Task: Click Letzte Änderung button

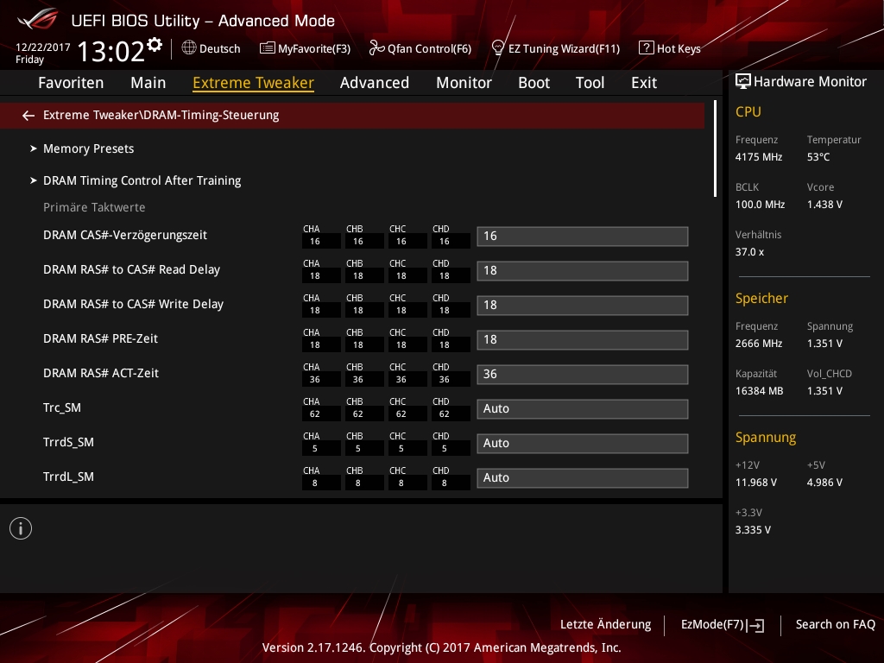Action: (x=605, y=625)
